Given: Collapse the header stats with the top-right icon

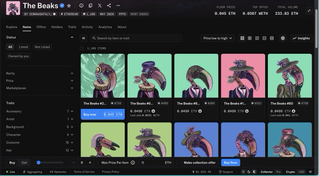Looking at the screenshot, I should [309, 11].
